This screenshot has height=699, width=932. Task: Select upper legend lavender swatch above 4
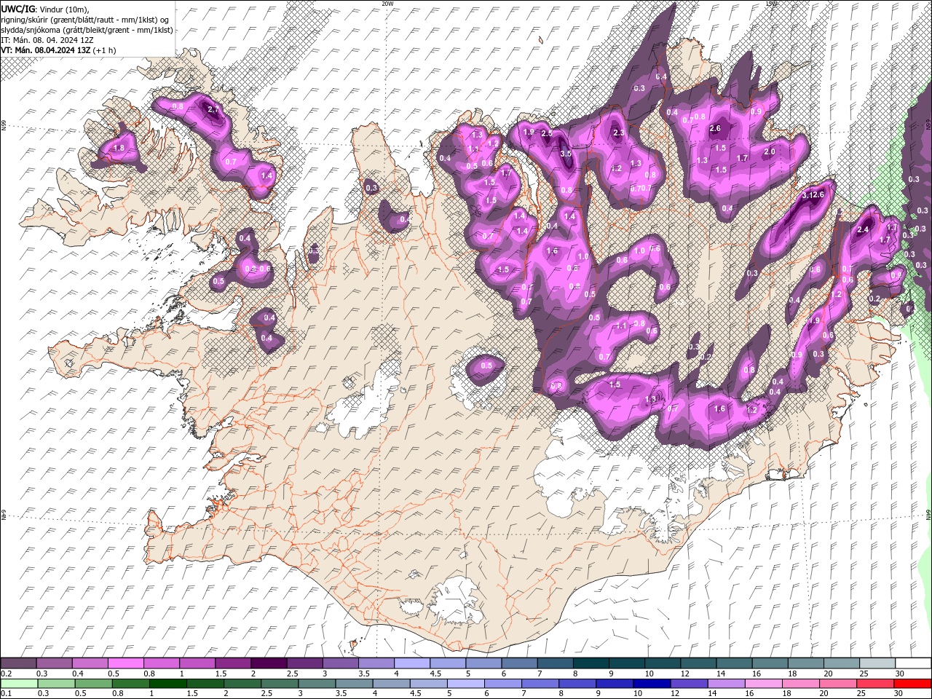click(411, 663)
